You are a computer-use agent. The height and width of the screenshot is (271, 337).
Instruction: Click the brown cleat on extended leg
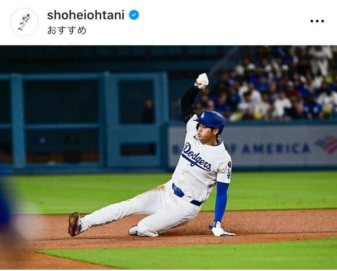(74, 224)
